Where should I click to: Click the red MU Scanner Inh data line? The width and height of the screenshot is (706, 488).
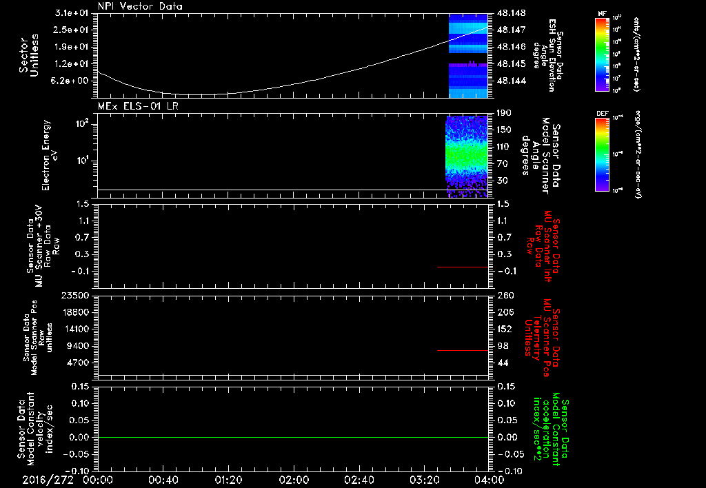463,267
